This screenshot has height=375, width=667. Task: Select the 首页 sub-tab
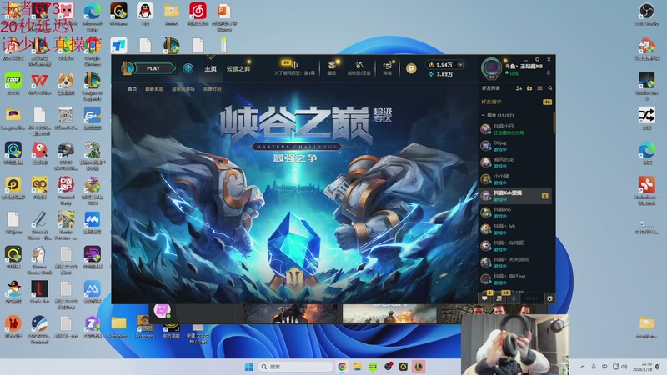click(x=133, y=89)
